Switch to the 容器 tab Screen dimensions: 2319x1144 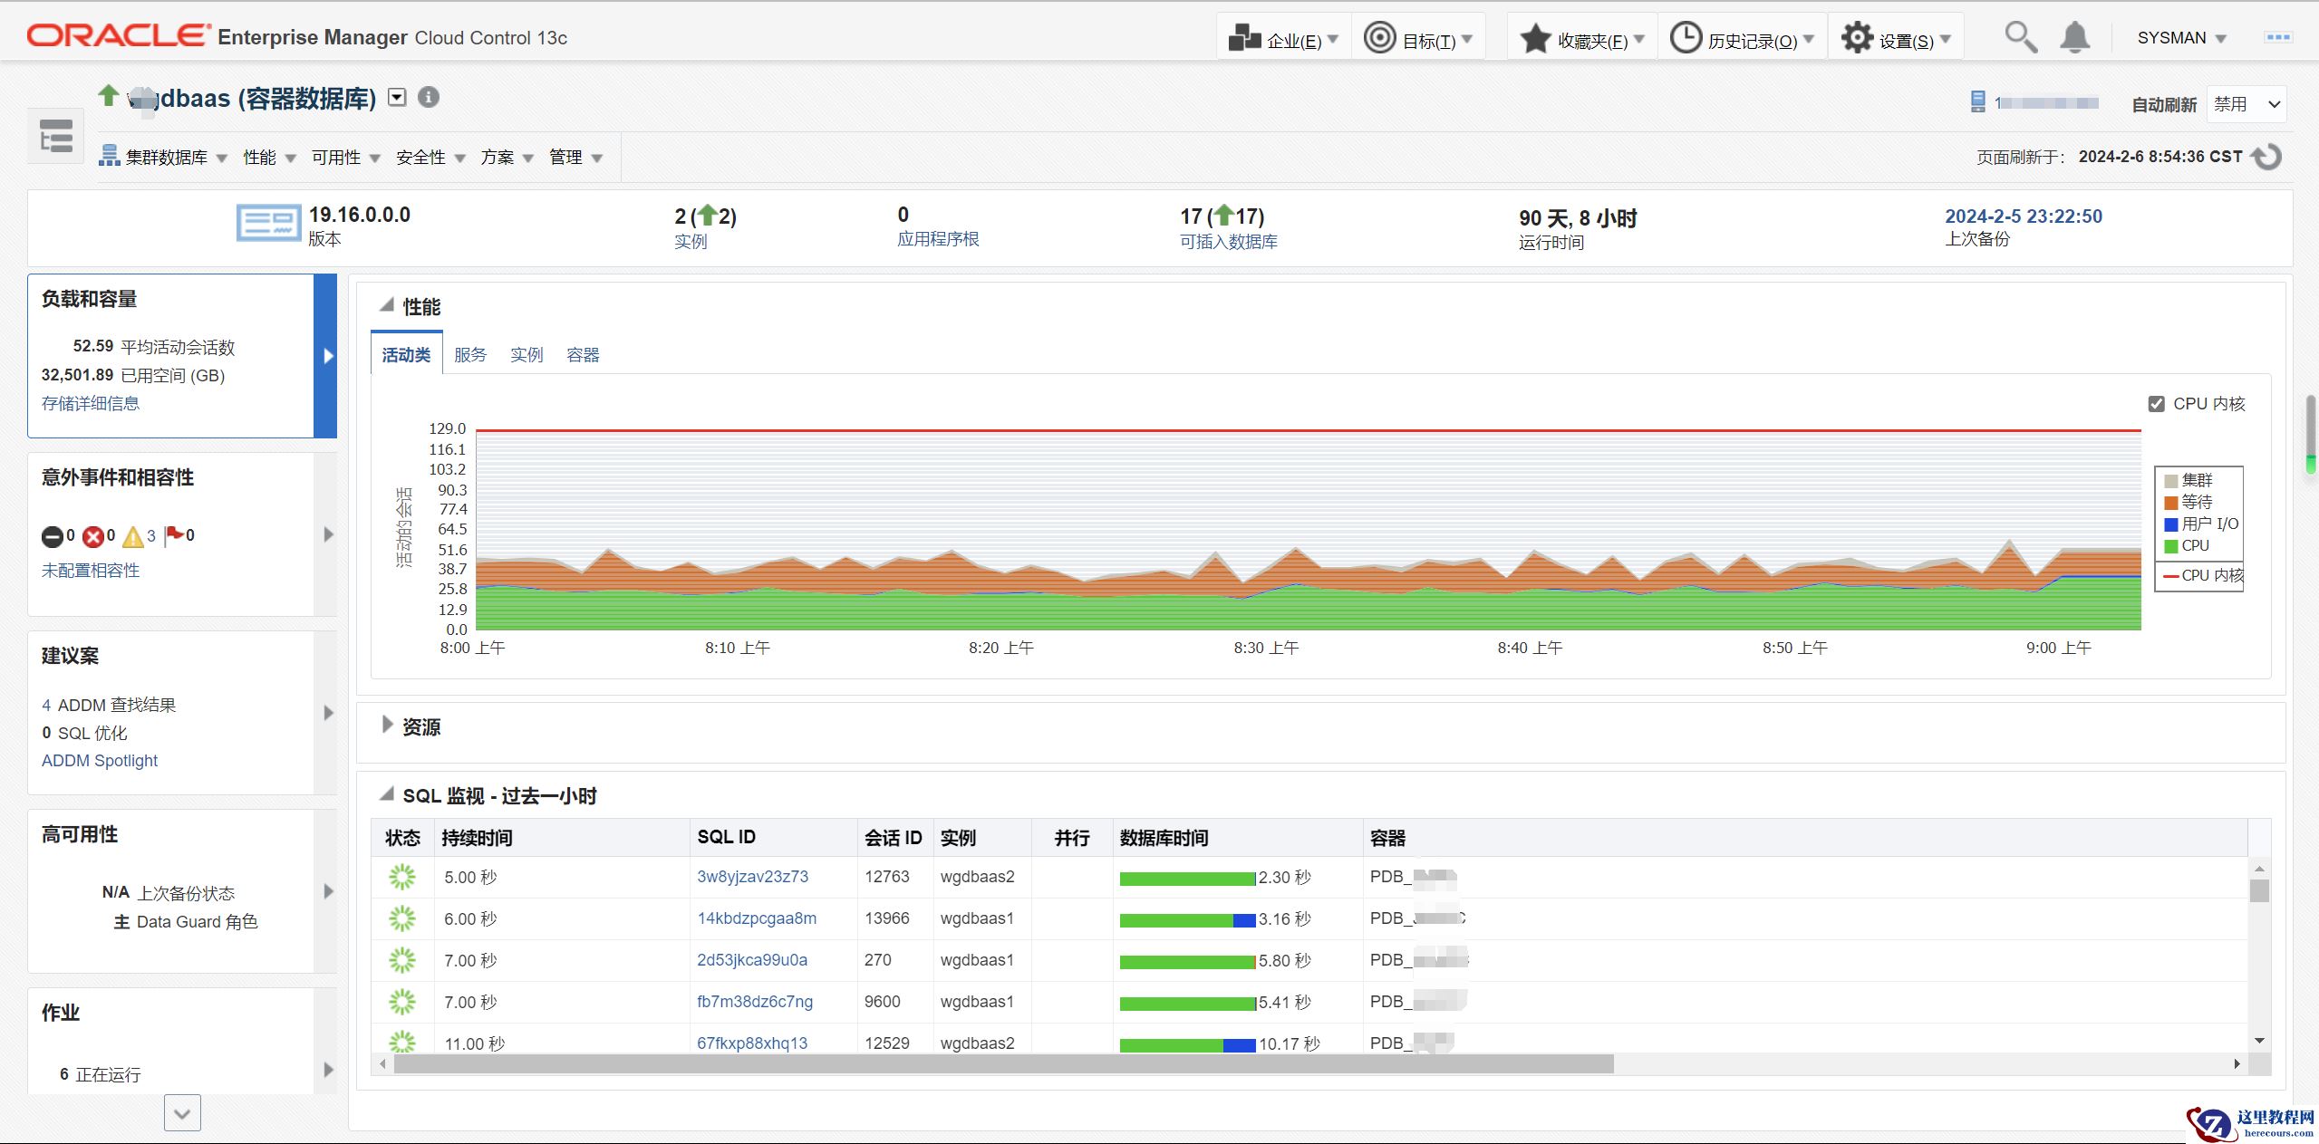[x=583, y=355]
